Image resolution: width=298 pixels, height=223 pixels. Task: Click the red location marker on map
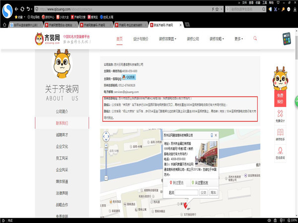185,206
